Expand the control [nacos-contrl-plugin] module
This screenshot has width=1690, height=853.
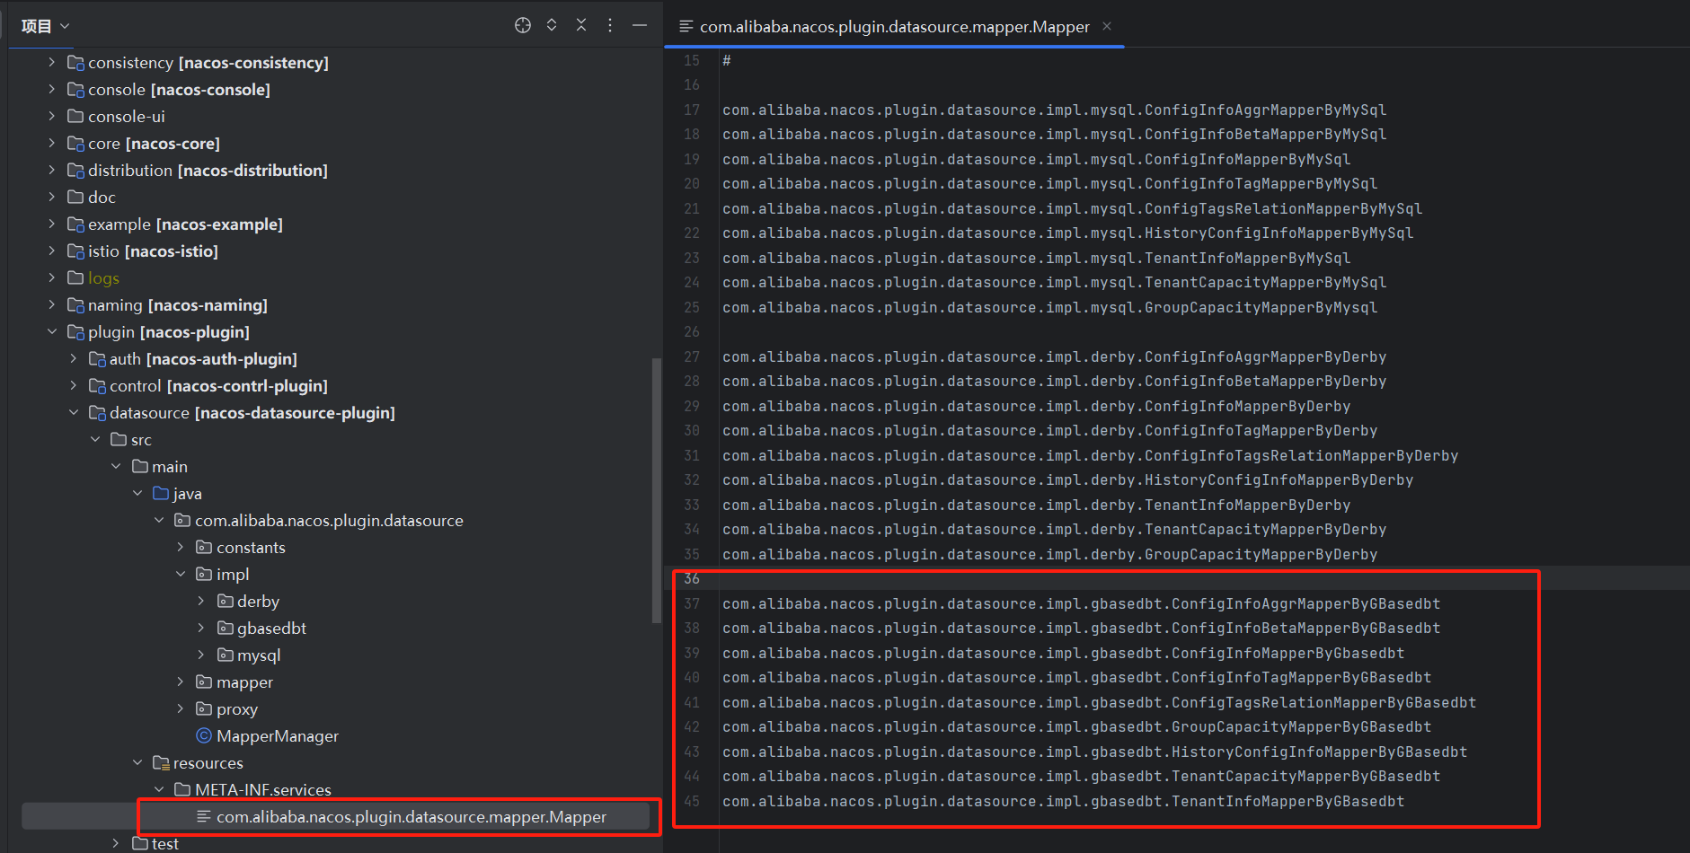[73, 385]
